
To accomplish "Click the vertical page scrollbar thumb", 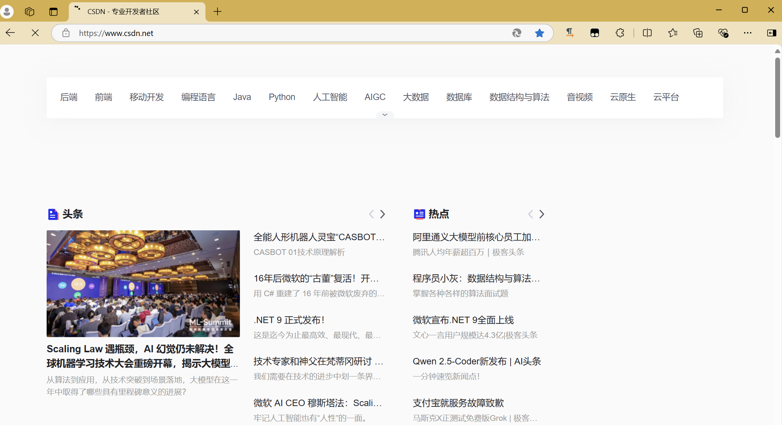I will (x=777, y=98).
